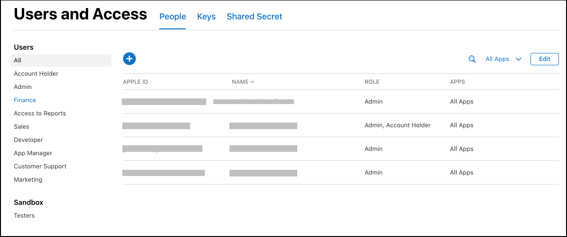Filter users by Marketing role
Image resolution: width=567 pixels, height=237 pixels.
[x=28, y=180]
